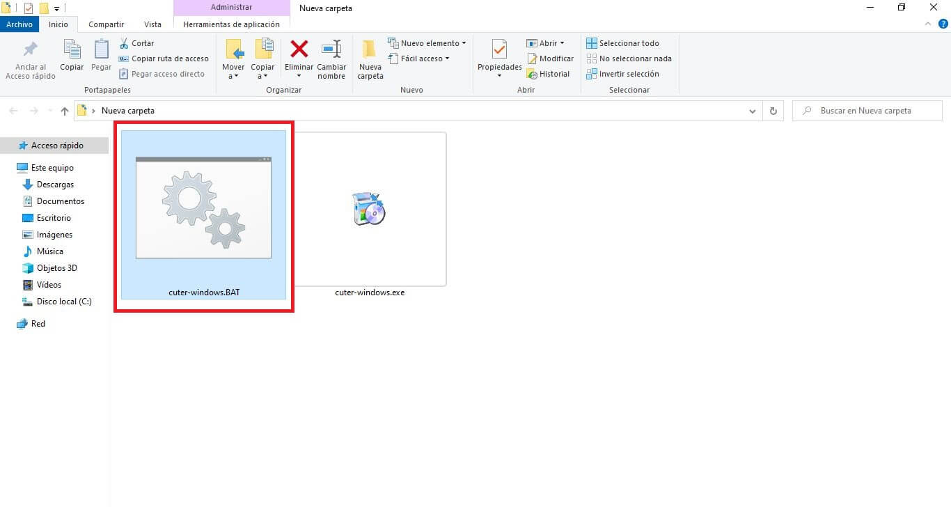Screen dimensions: 951x507
Task: Click Copiar ruta de acceso
Action: pos(164,58)
